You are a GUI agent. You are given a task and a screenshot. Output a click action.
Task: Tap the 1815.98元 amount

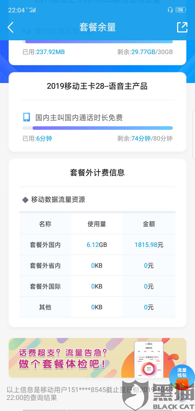[x=149, y=245]
